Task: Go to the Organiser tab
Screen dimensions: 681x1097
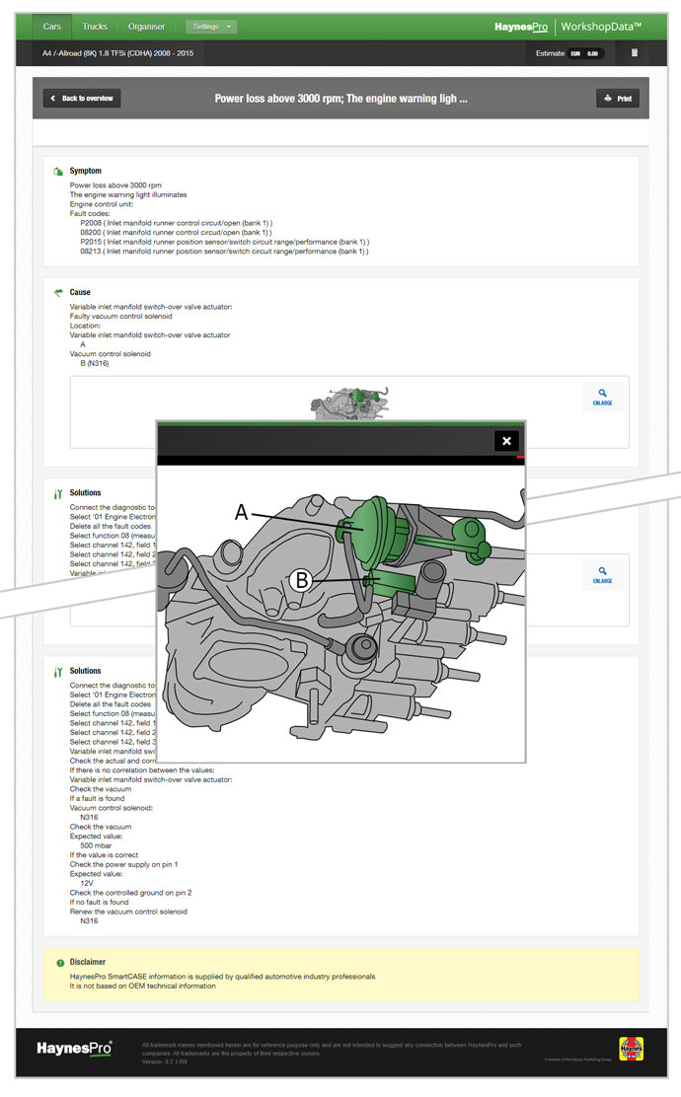Action: coord(146,27)
